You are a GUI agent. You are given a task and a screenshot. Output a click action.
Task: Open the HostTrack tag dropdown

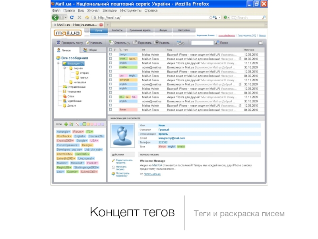(x=71, y=136)
